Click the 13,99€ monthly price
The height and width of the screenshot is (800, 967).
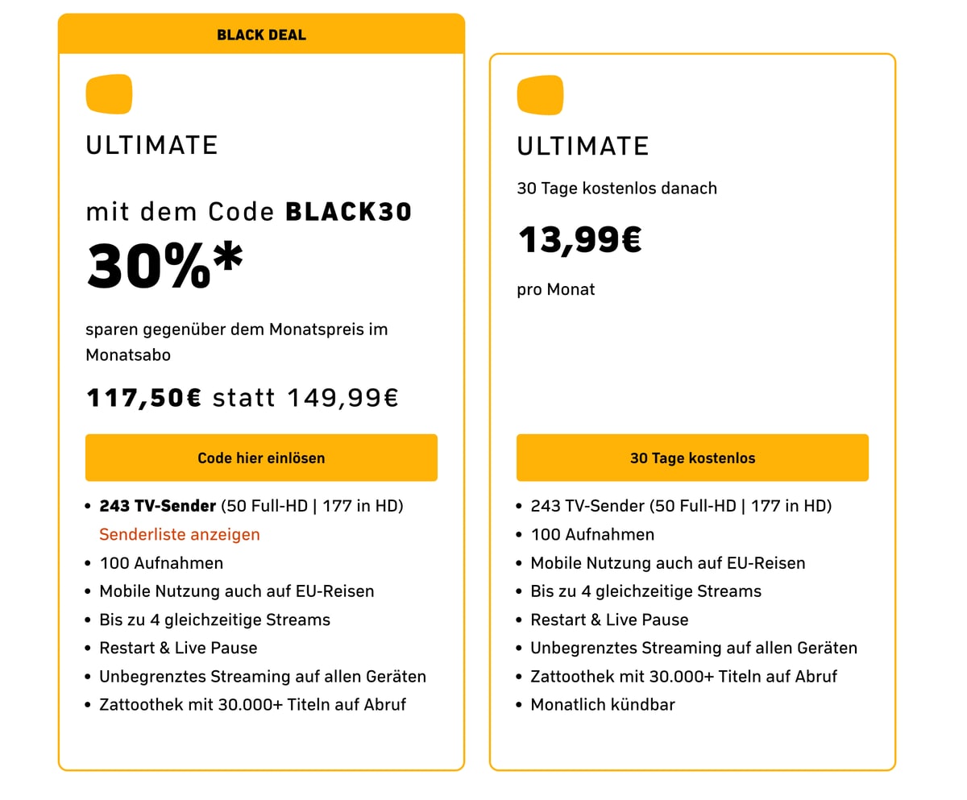579,239
